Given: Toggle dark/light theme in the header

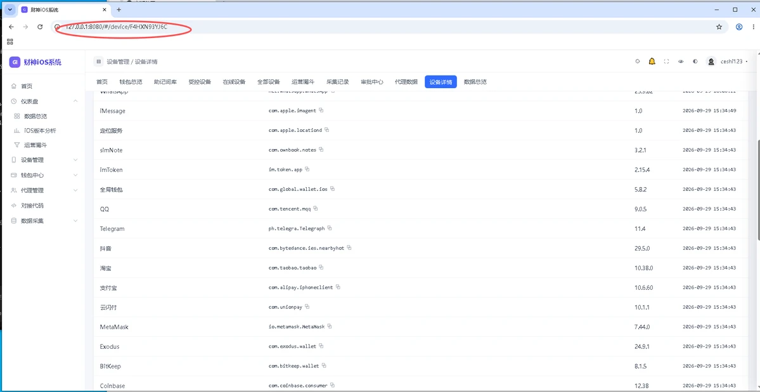Looking at the screenshot, I should point(695,62).
